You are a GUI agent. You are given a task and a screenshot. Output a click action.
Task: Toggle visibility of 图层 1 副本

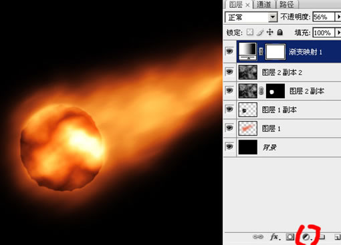(229, 109)
